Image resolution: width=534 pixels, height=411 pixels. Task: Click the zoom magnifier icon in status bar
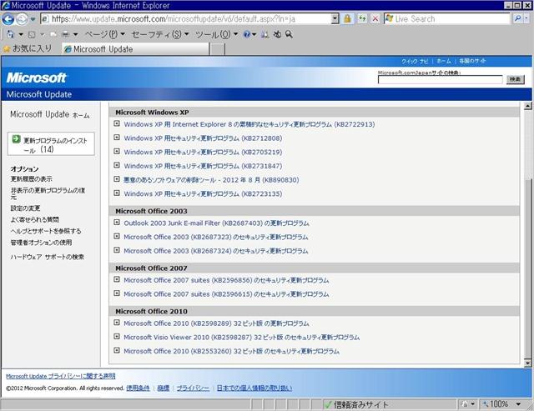[486, 404]
